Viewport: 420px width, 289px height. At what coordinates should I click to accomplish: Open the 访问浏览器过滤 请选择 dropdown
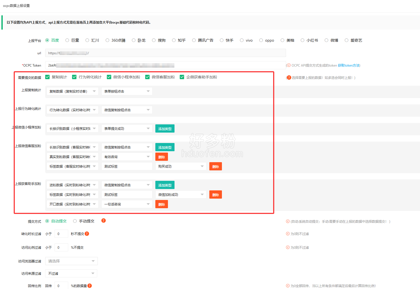coord(71,261)
